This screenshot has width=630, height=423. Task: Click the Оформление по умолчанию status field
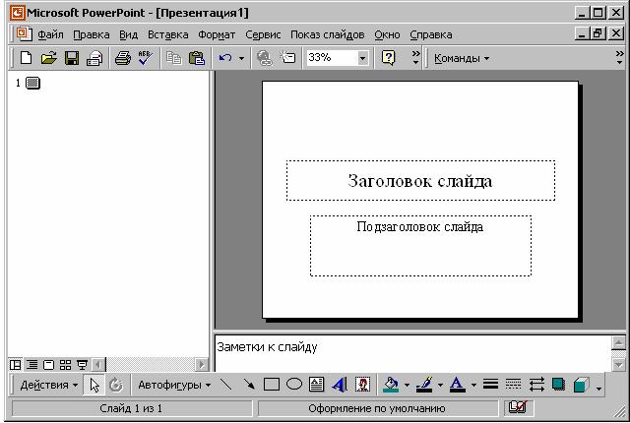[x=377, y=408]
